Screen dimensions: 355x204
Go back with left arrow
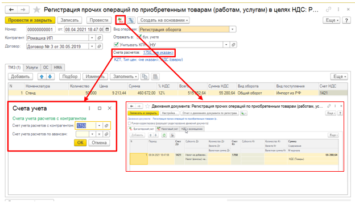11,10
